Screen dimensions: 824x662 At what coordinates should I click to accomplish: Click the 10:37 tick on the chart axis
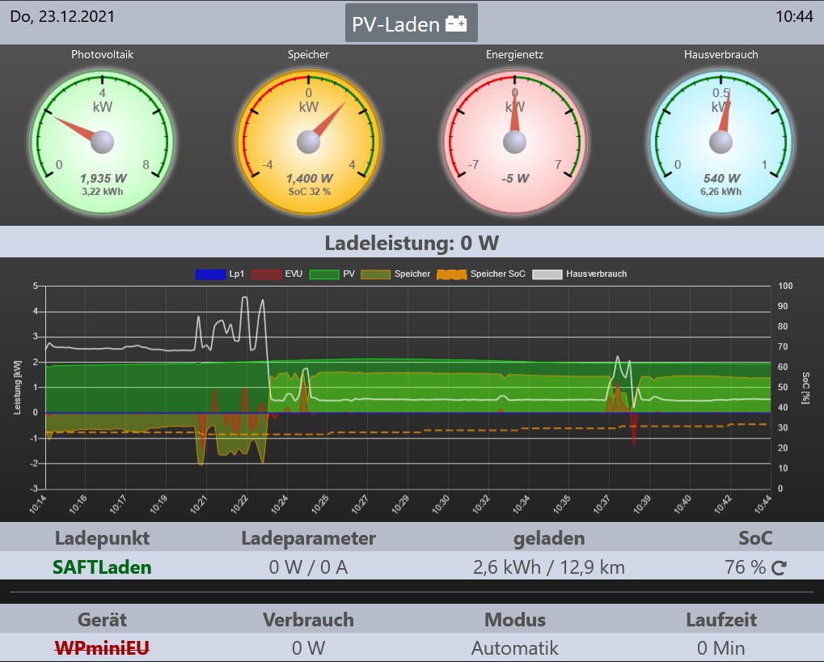coord(602,503)
